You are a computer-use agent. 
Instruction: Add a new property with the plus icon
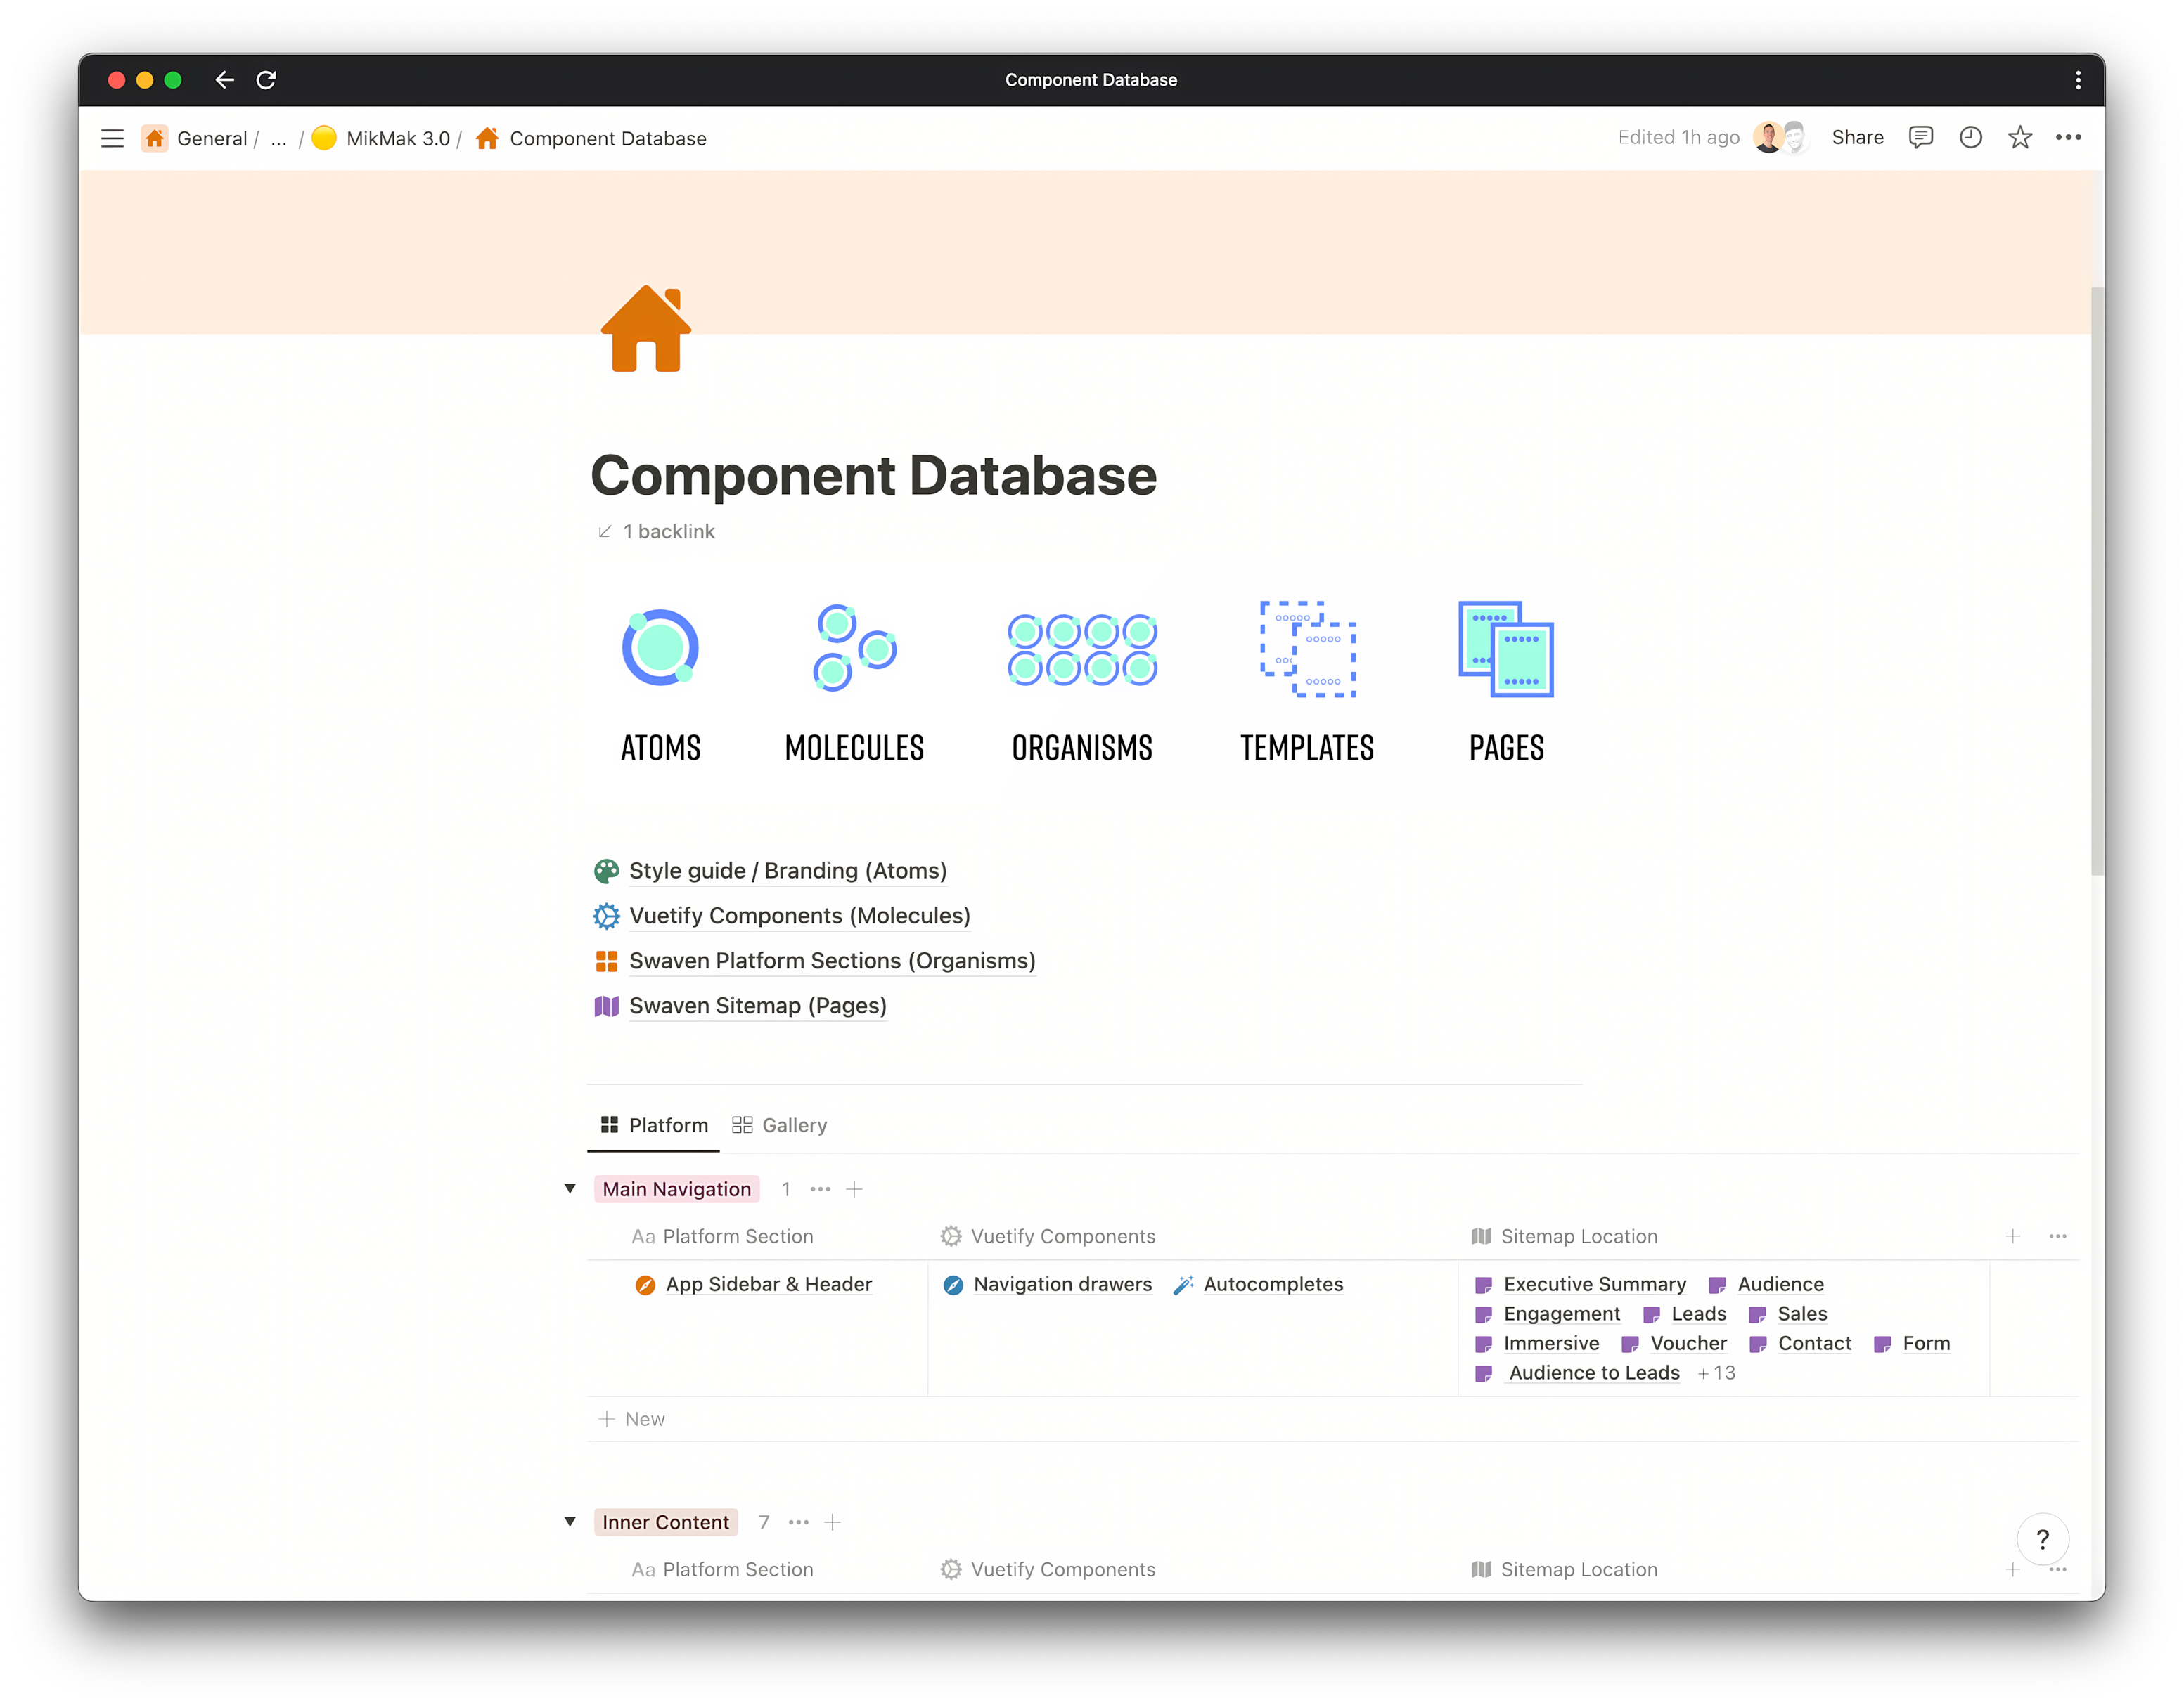pos(2013,1236)
